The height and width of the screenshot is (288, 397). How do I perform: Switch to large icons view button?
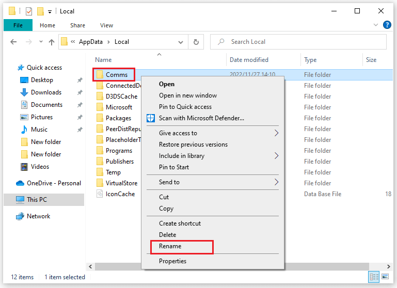click(x=385, y=277)
